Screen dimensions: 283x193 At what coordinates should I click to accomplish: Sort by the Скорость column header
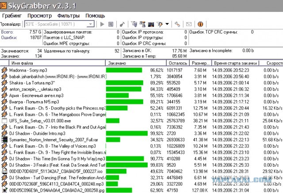coord(272,63)
